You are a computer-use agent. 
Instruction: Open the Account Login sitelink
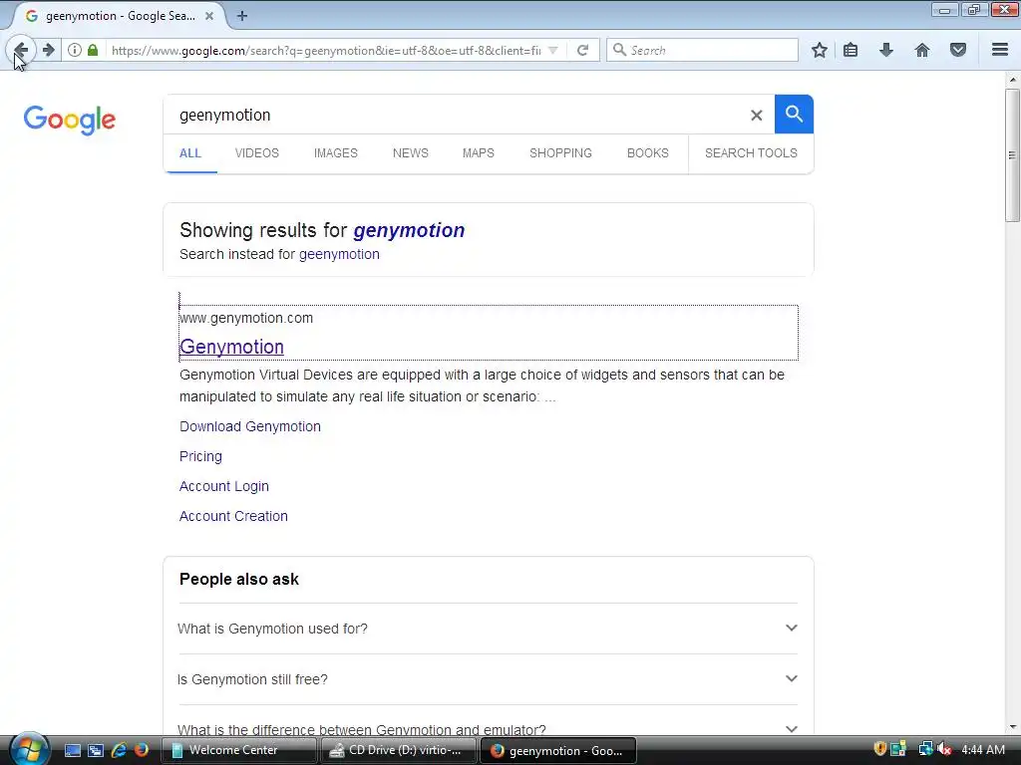tap(224, 486)
